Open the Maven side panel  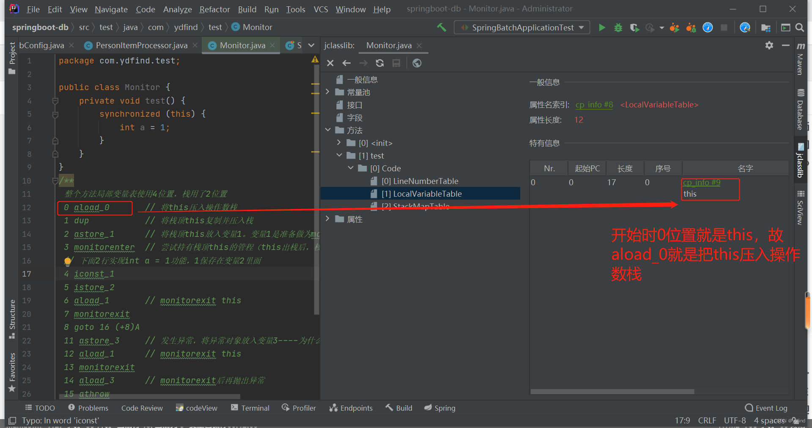[x=800, y=59]
